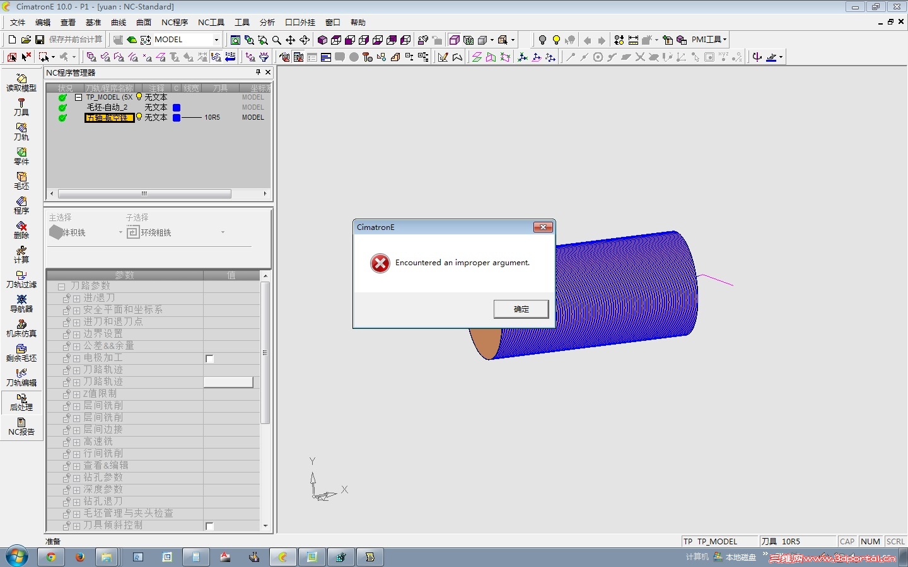Viewport: 908px width, 567px height.
Task: Open the 编辑 menu
Action: click(43, 22)
